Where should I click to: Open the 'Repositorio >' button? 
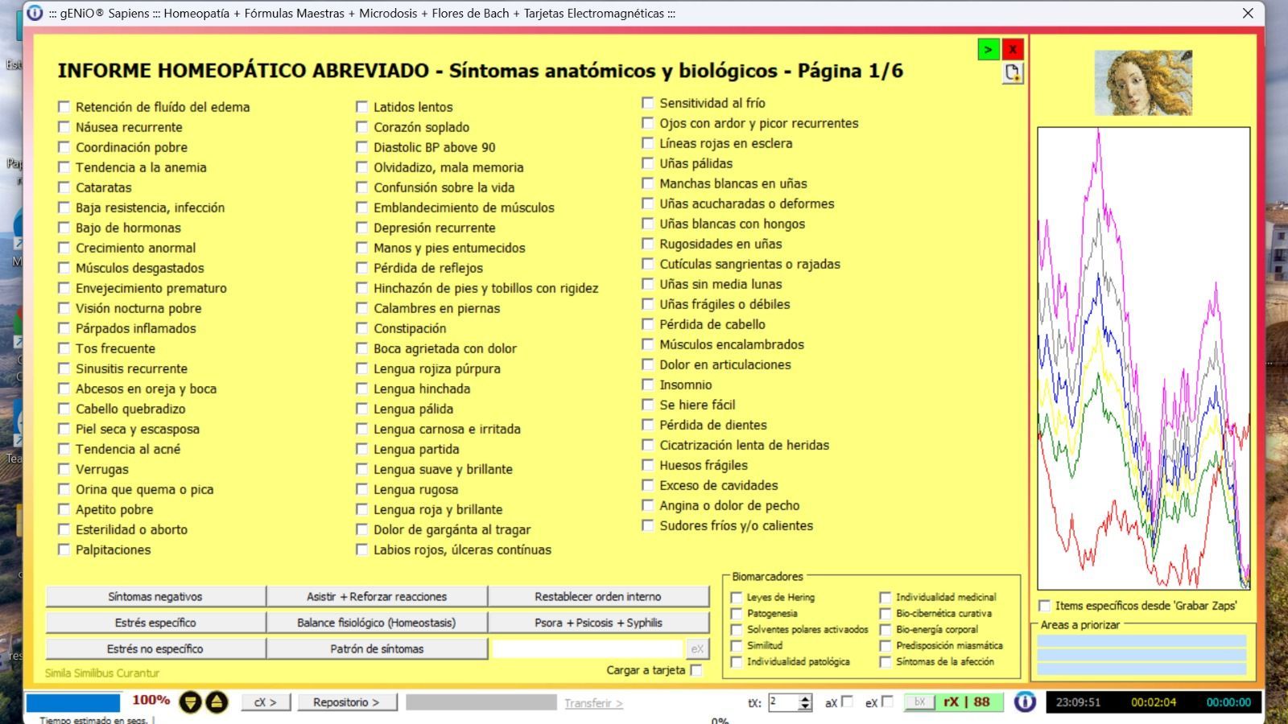pyautogui.click(x=346, y=702)
